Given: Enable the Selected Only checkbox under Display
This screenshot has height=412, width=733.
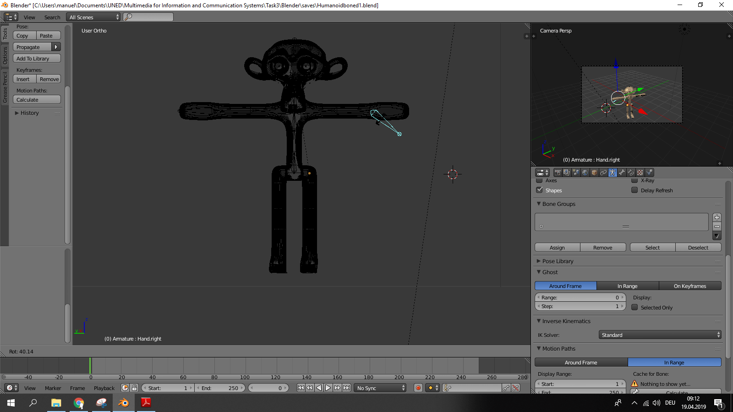Looking at the screenshot, I should 635,307.
